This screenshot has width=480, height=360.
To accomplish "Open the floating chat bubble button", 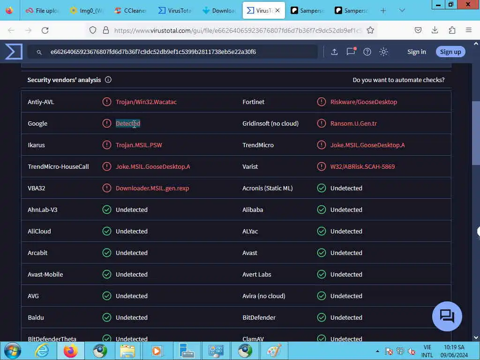I will 447,316.
